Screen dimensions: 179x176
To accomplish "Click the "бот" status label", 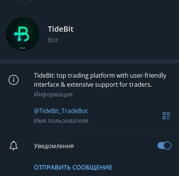I will 53,40.
